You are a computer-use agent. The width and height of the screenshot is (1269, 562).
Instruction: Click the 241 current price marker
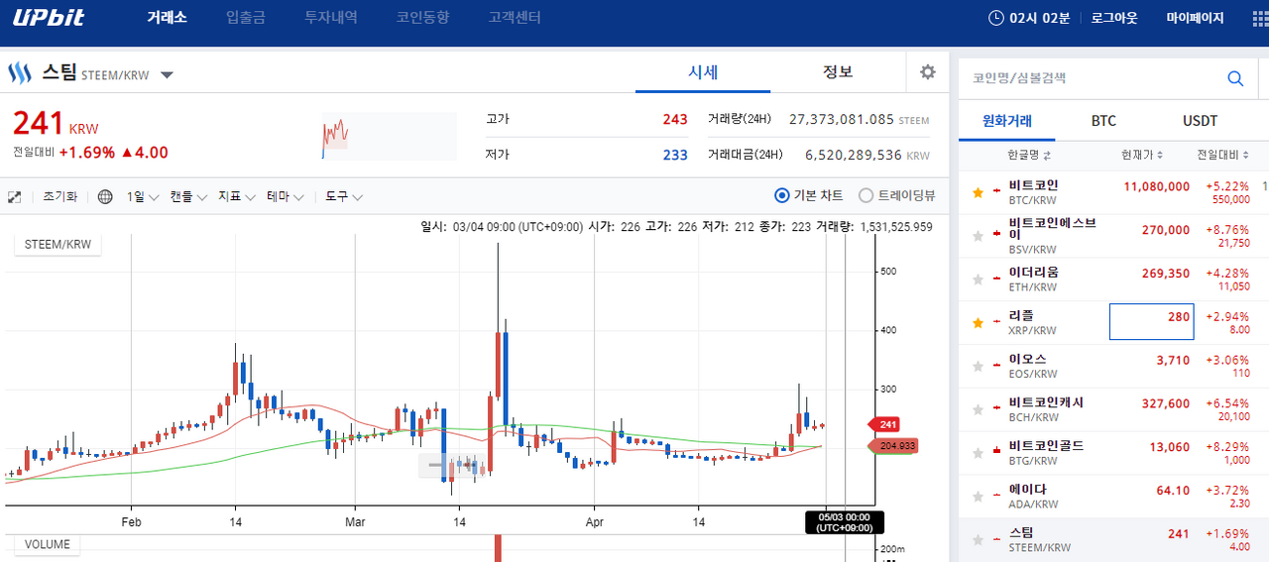point(885,424)
